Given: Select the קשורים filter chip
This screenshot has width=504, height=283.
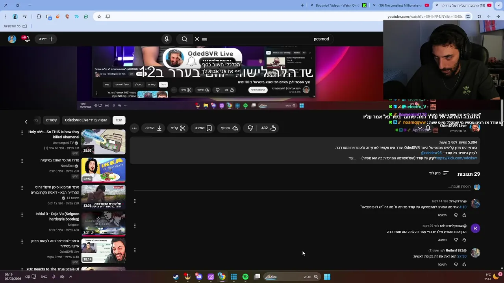Looking at the screenshot, I should [x=52, y=120].
